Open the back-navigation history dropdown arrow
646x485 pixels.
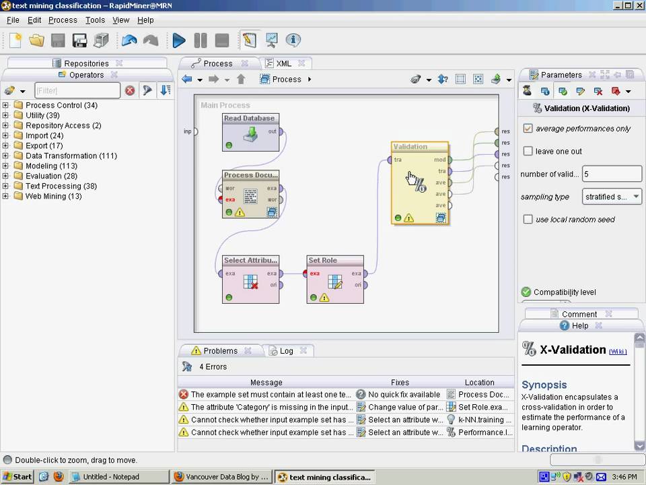click(x=200, y=79)
